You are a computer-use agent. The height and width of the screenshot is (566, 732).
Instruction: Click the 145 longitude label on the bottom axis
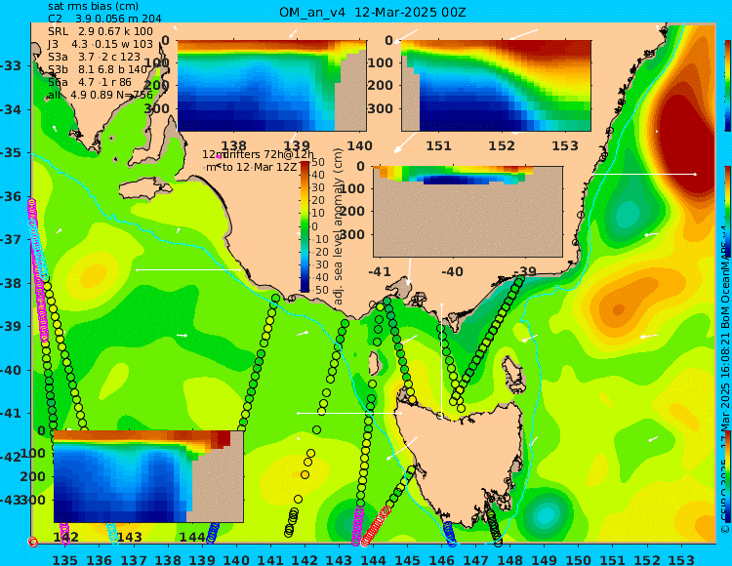[x=408, y=559]
